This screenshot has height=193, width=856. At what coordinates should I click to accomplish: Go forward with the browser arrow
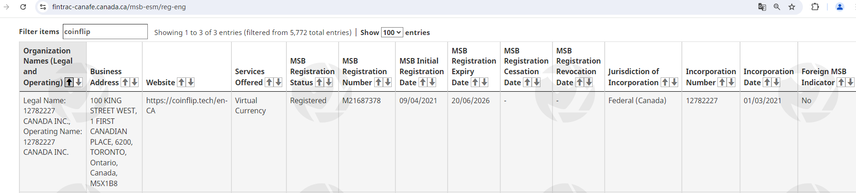point(6,7)
